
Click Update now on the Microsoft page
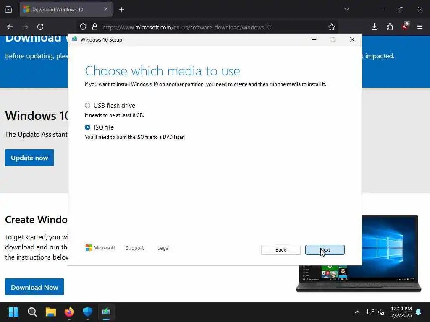pyautogui.click(x=29, y=158)
